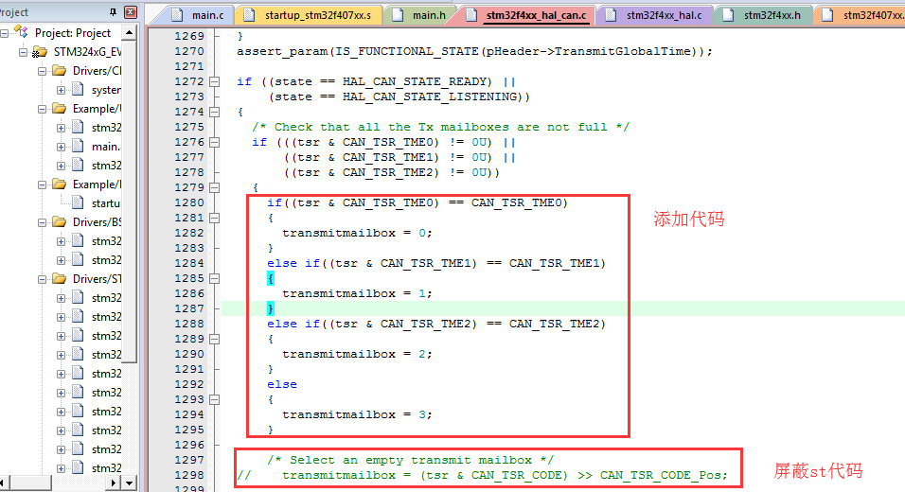
Task: Collapse the code fold at line 1276
Action: click(215, 143)
